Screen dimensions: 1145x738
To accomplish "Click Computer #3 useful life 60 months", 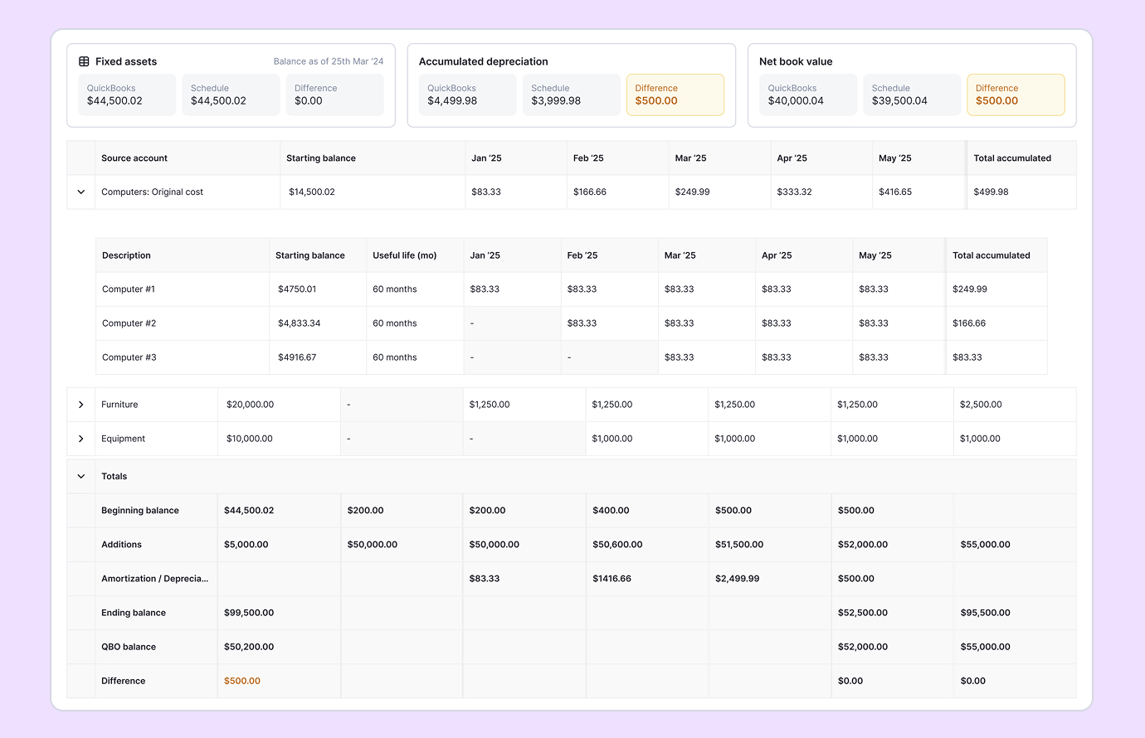I will (395, 357).
